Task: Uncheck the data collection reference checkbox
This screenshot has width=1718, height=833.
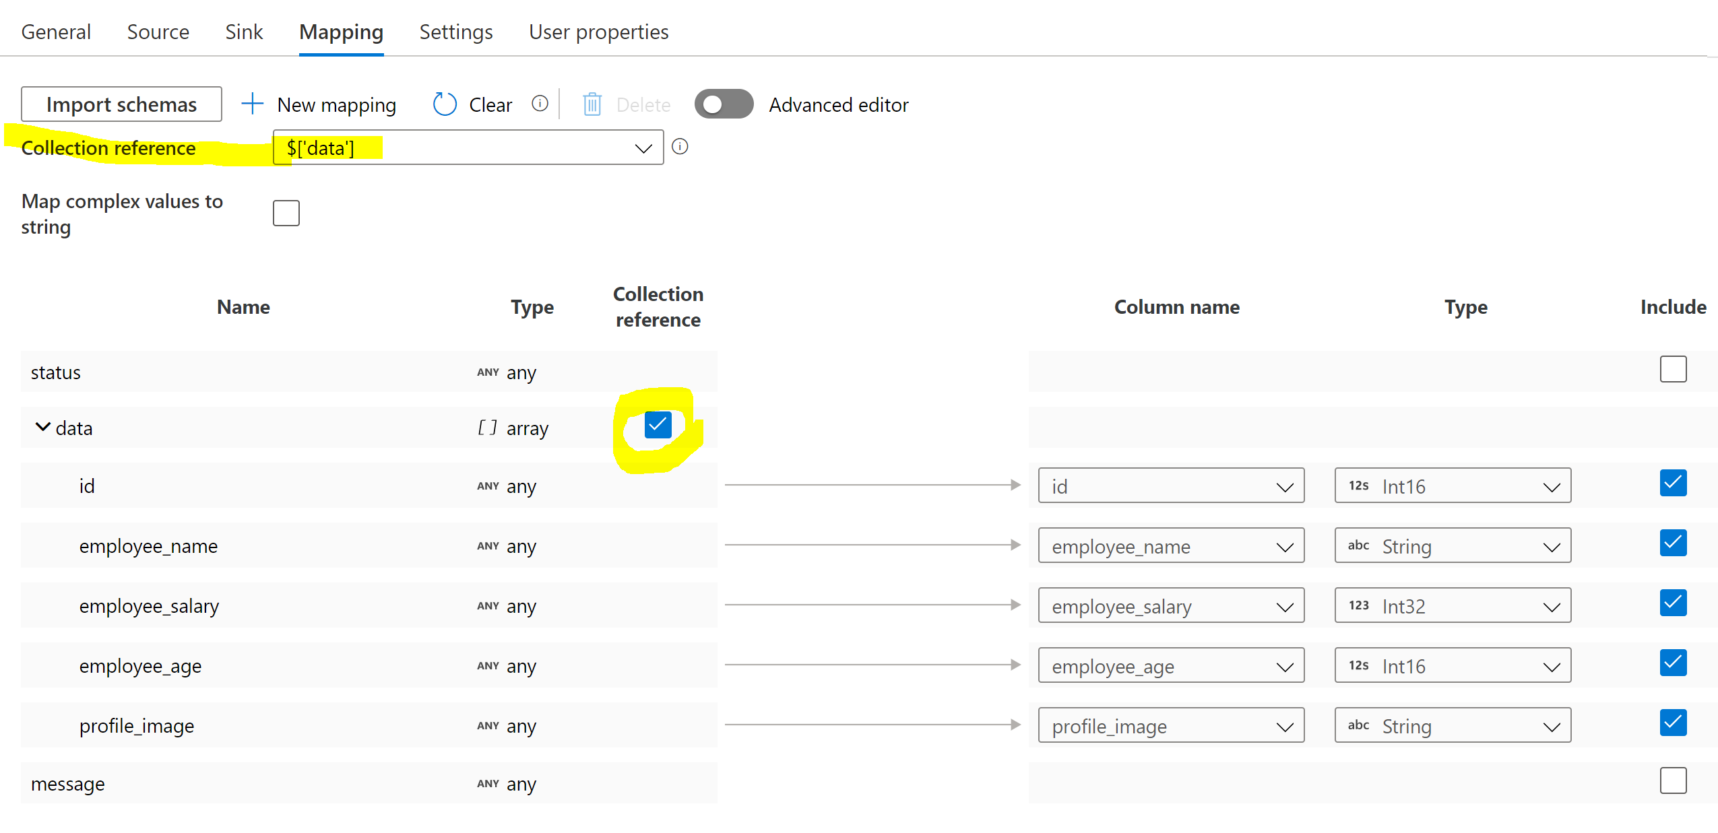Action: click(x=658, y=425)
